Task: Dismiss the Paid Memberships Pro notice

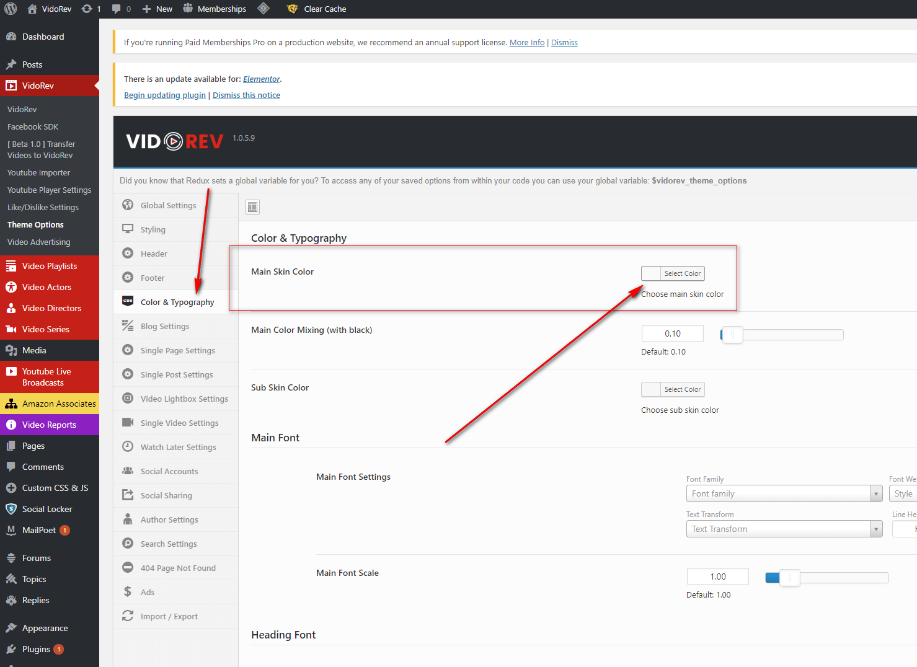Action: tap(564, 43)
